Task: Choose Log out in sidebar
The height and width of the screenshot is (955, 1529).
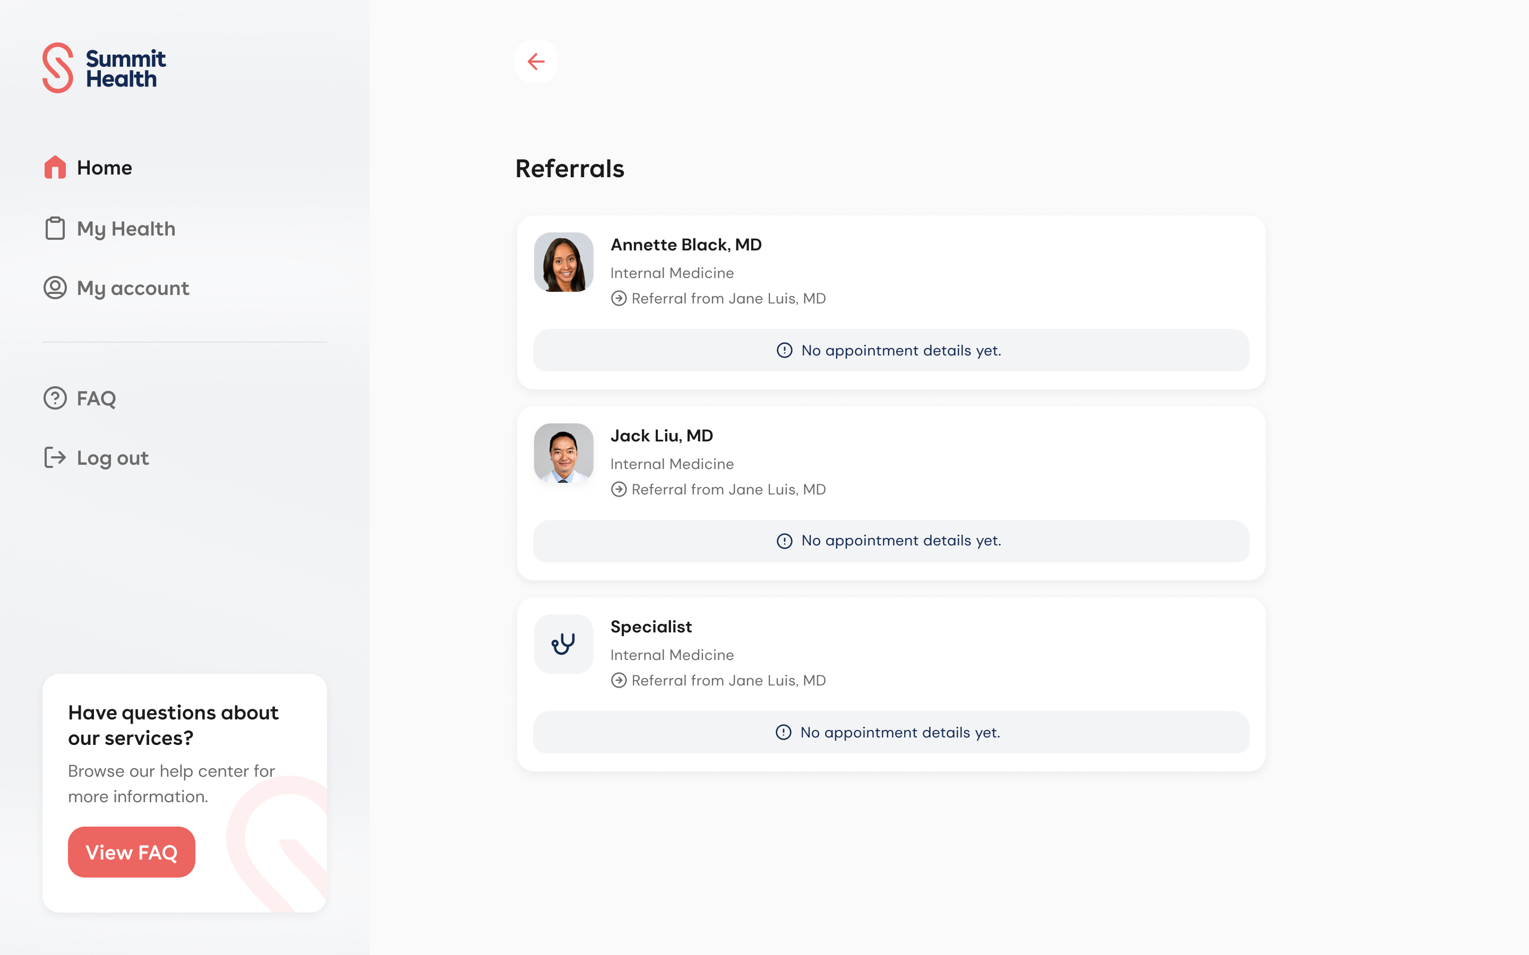Action: pyautogui.click(x=97, y=457)
